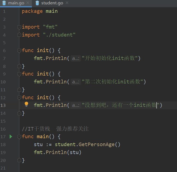Click fold end marker at line 8
The height and width of the screenshot is (172, 177).
pyautogui.click(x=19, y=66)
